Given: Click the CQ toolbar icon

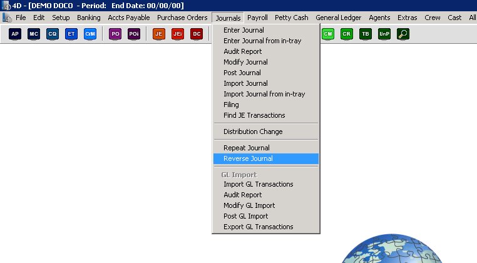Looking at the screenshot, I should pyautogui.click(x=53, y=34).
